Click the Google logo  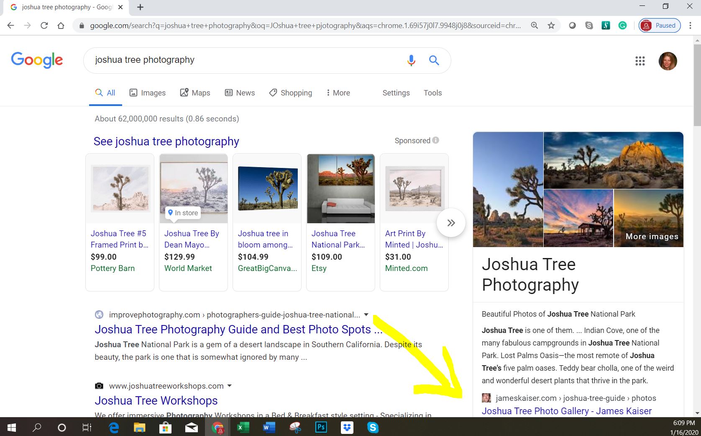click(x=37, y=60)
